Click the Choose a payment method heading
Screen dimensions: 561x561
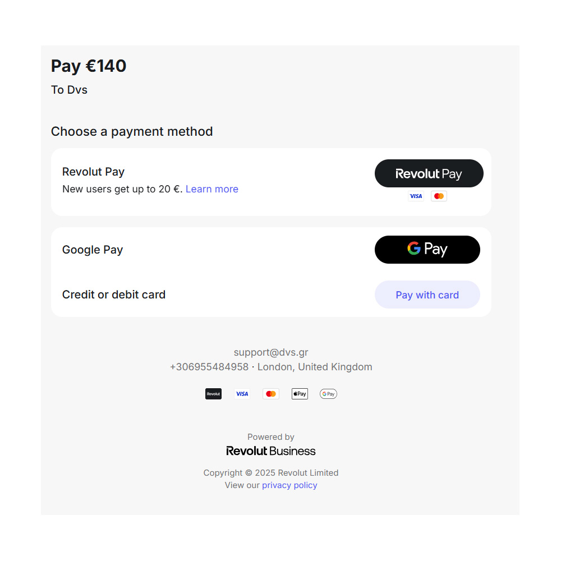tap(132, 131)
